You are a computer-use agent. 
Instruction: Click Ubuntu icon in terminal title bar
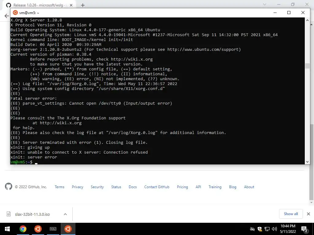(x=15, y=13)
